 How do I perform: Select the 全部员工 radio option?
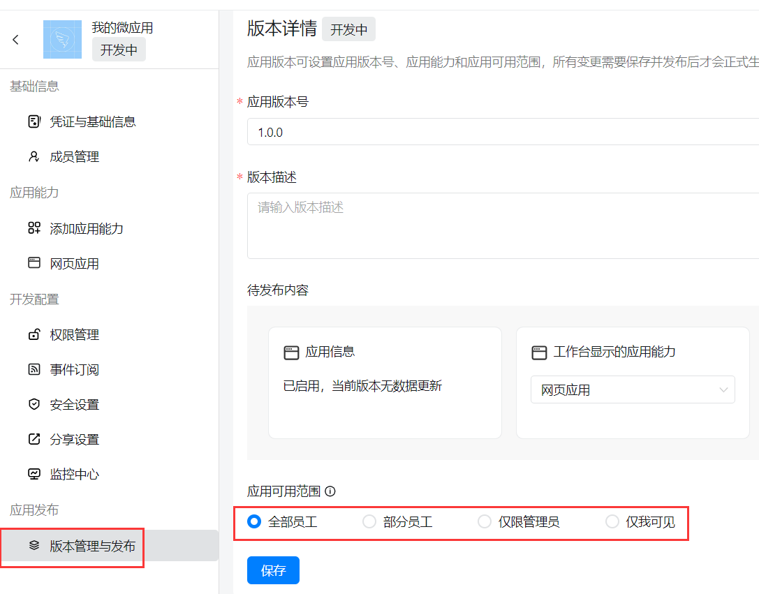[255, 521]
